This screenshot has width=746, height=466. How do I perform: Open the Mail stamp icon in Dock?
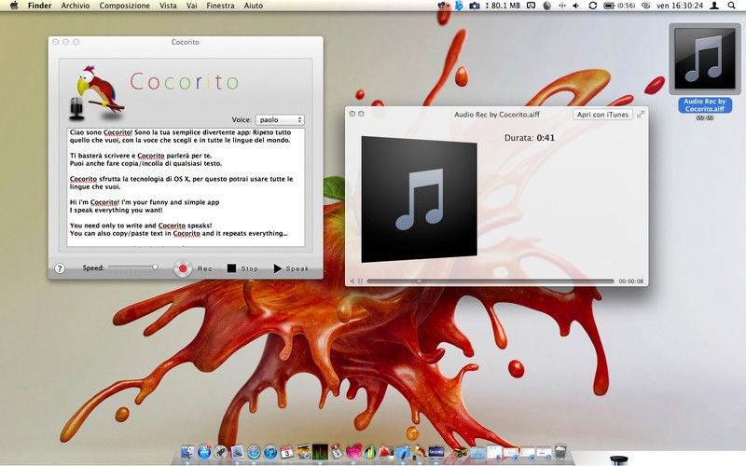(237, 452)
